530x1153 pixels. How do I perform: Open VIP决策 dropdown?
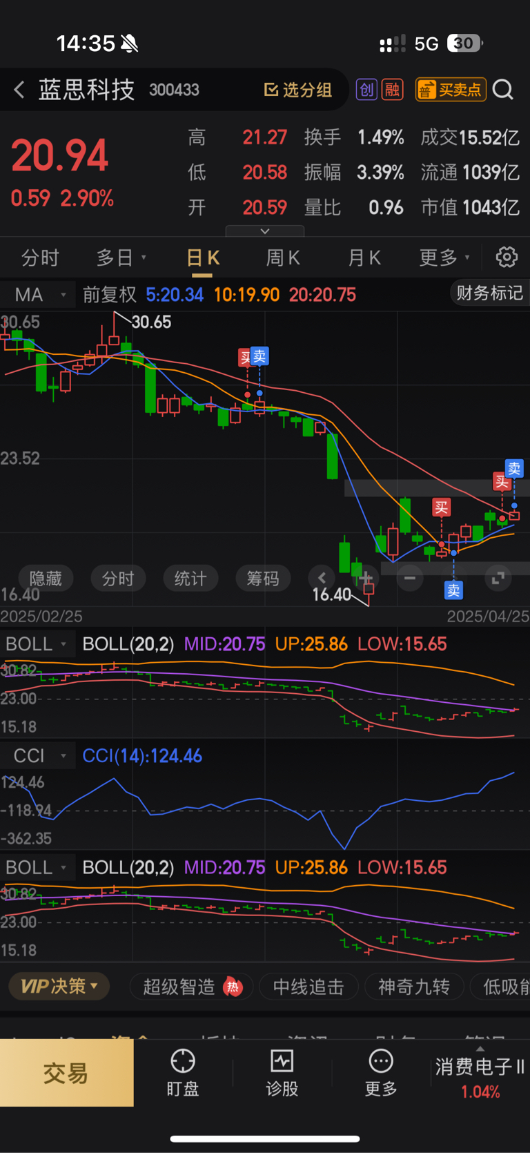coord(59,986)
